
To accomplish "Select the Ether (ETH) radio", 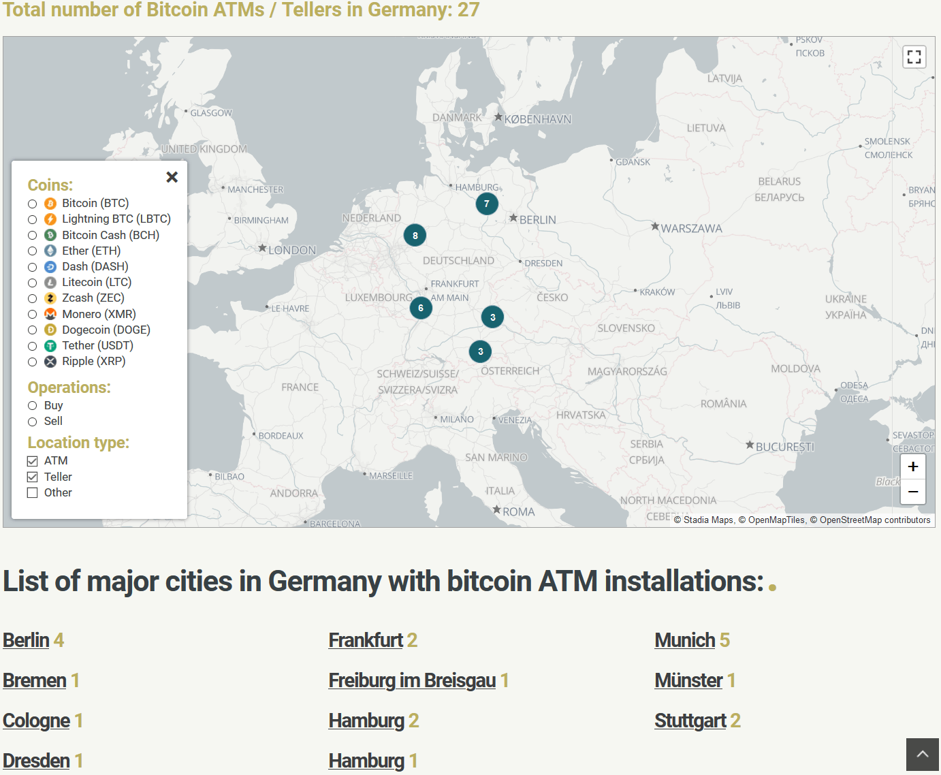I will click(x=32, y=251).
